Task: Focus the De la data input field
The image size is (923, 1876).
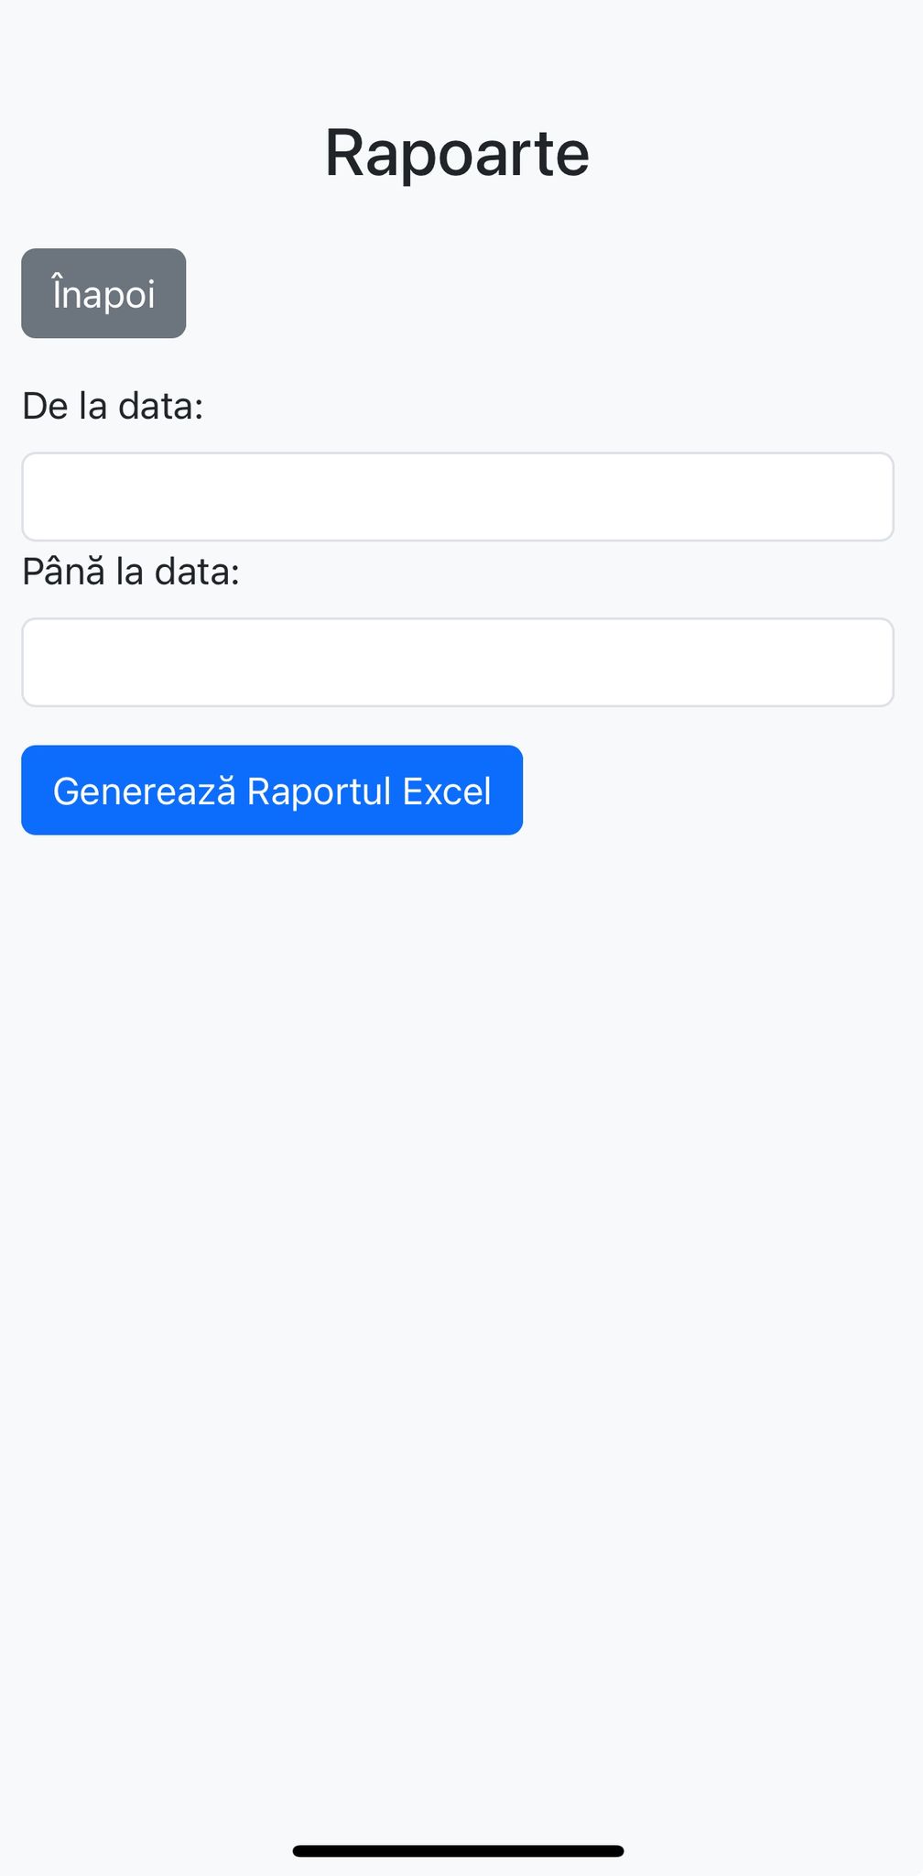Action: click(x=457, y=496)
